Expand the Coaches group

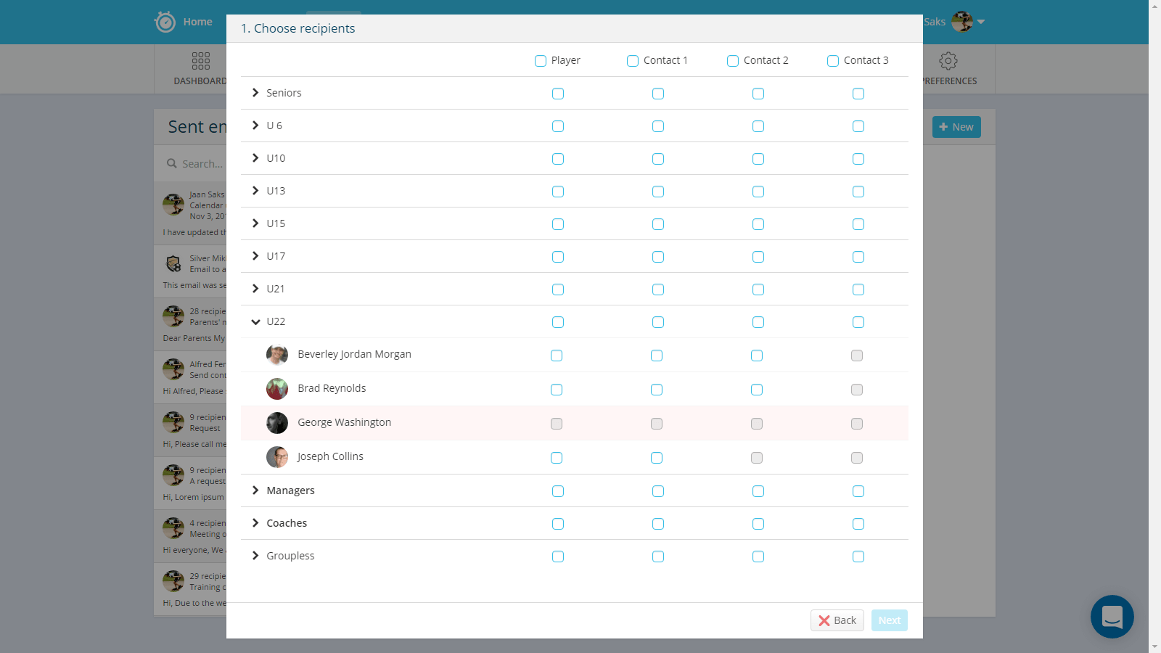click(255, 523)
